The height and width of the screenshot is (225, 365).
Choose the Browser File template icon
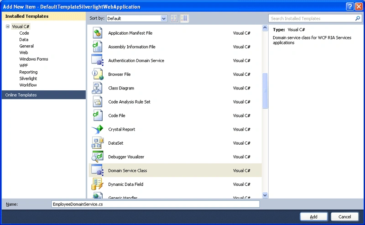coord(97,74)
